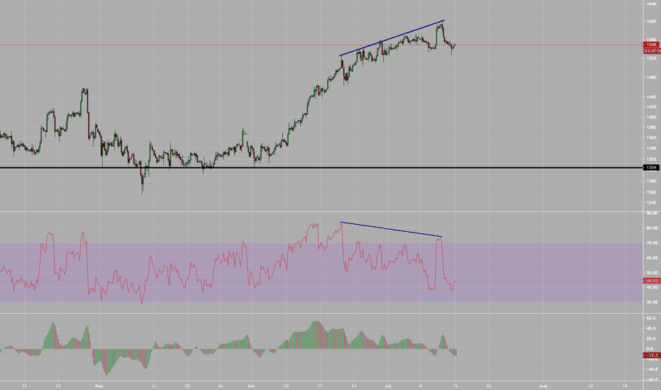The height and width of the screenshot is (390, 661).
Task: Click the 1280 price axis label
Action: pyautogui.click(x=651, y=182)
